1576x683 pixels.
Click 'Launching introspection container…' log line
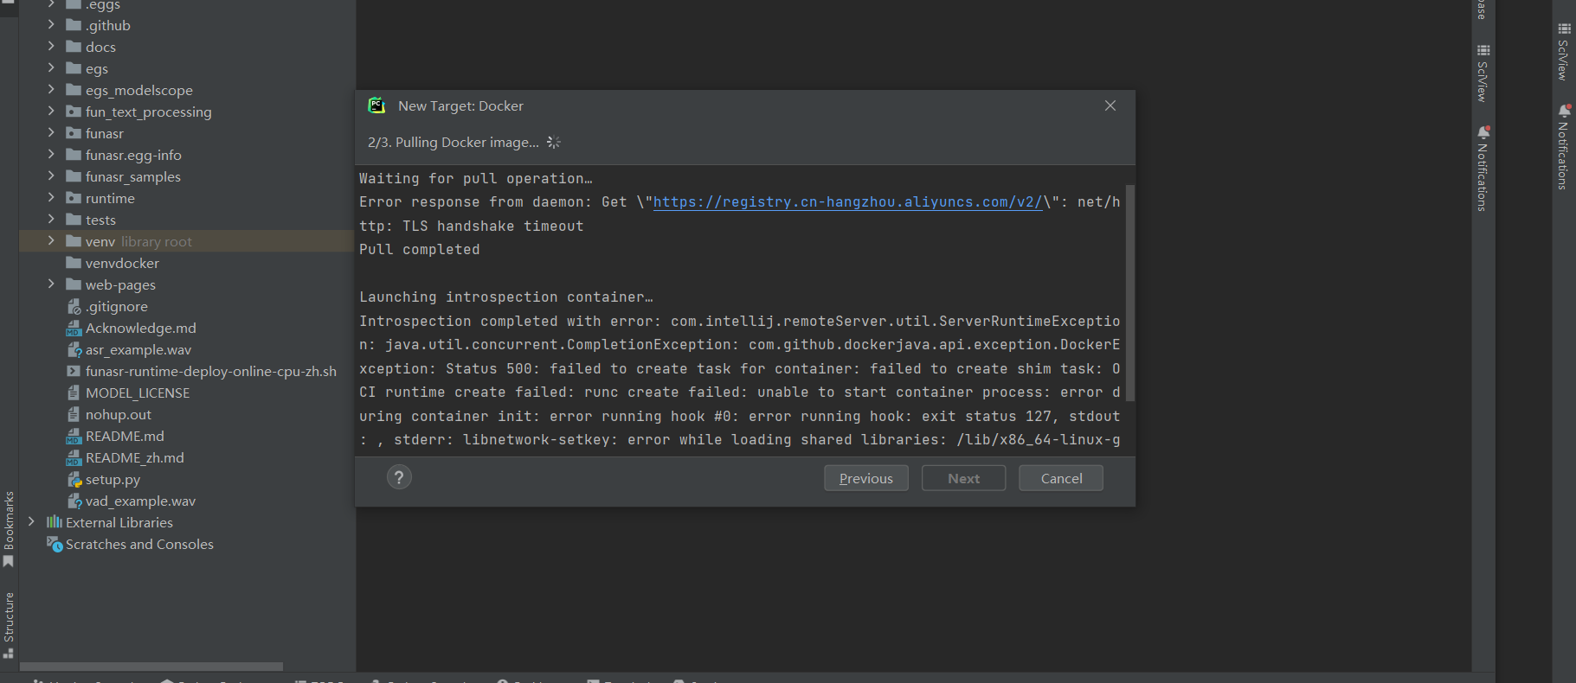coord(506,297)
